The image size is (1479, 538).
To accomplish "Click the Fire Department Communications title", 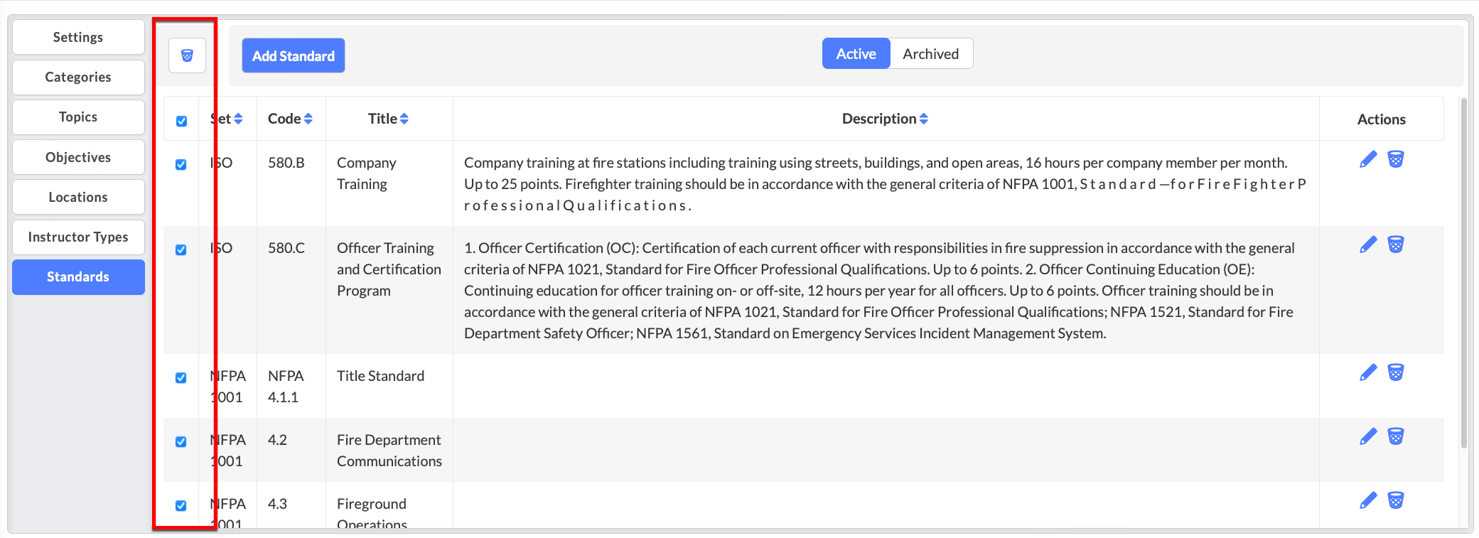I will point(389,451).
